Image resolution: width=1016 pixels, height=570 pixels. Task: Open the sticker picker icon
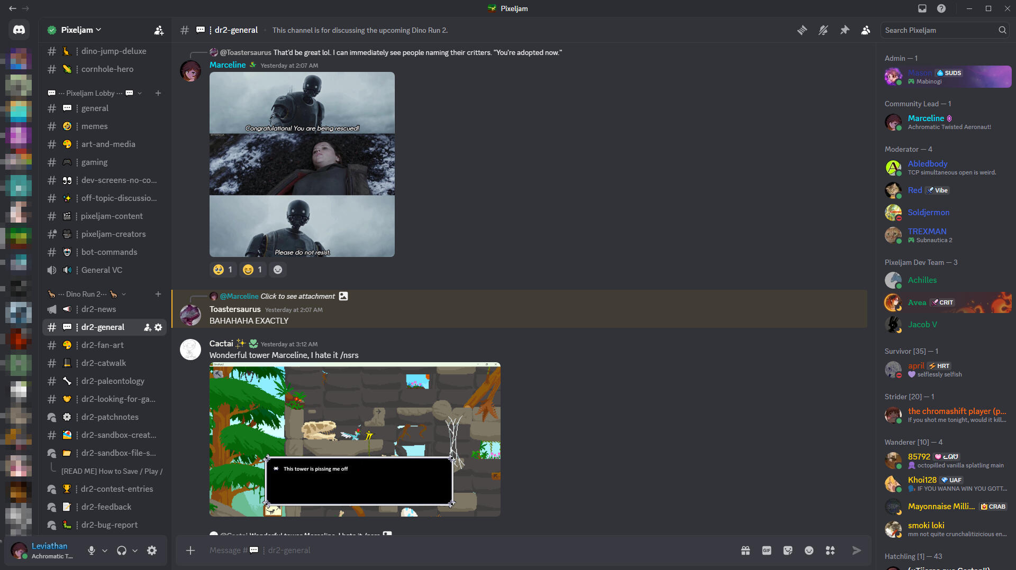[788, 550]
